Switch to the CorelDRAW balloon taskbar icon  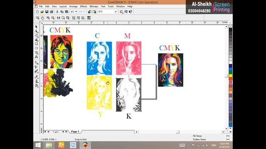tap(85, 145)
